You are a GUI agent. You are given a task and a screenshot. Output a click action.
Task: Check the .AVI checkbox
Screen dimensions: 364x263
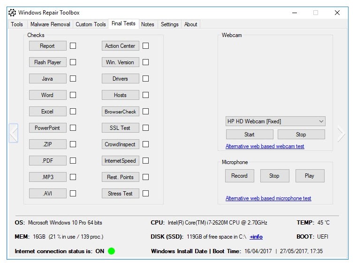[73, 194]
